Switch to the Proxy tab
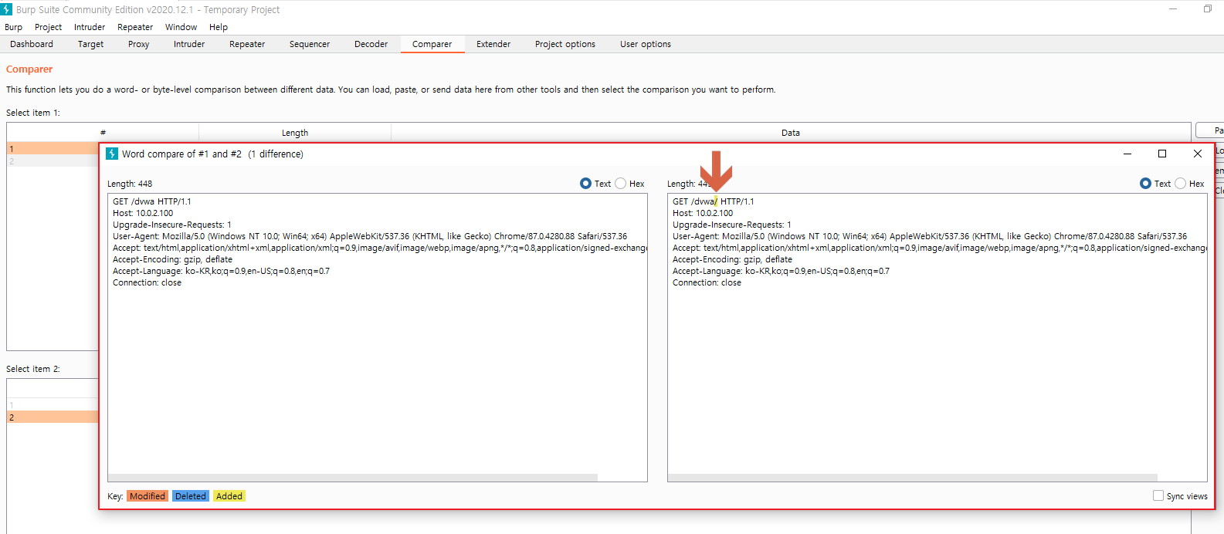Viewport: 1224px width, 534px height. tap(139, 44)
